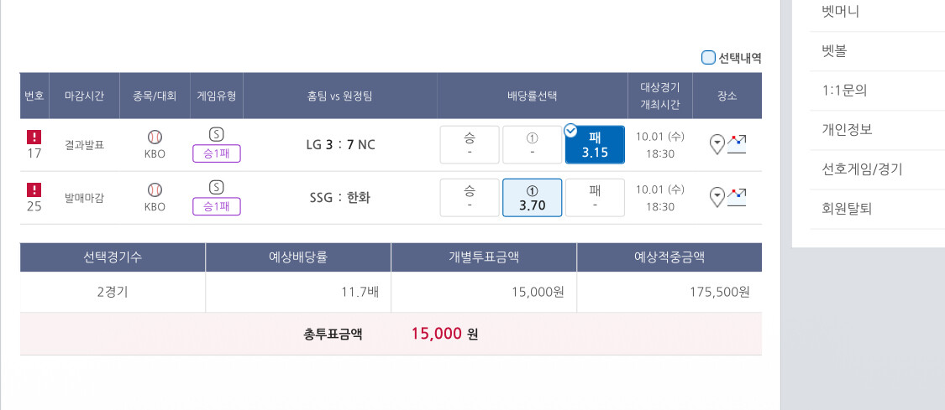
Task: Open odds trend chart for LG vs NC
Action: click(737, 144)
